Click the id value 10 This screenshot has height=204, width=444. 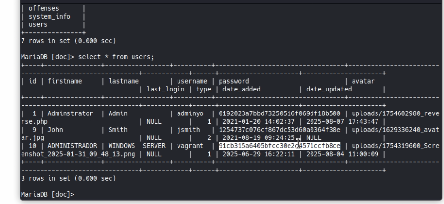coord(32,146)
